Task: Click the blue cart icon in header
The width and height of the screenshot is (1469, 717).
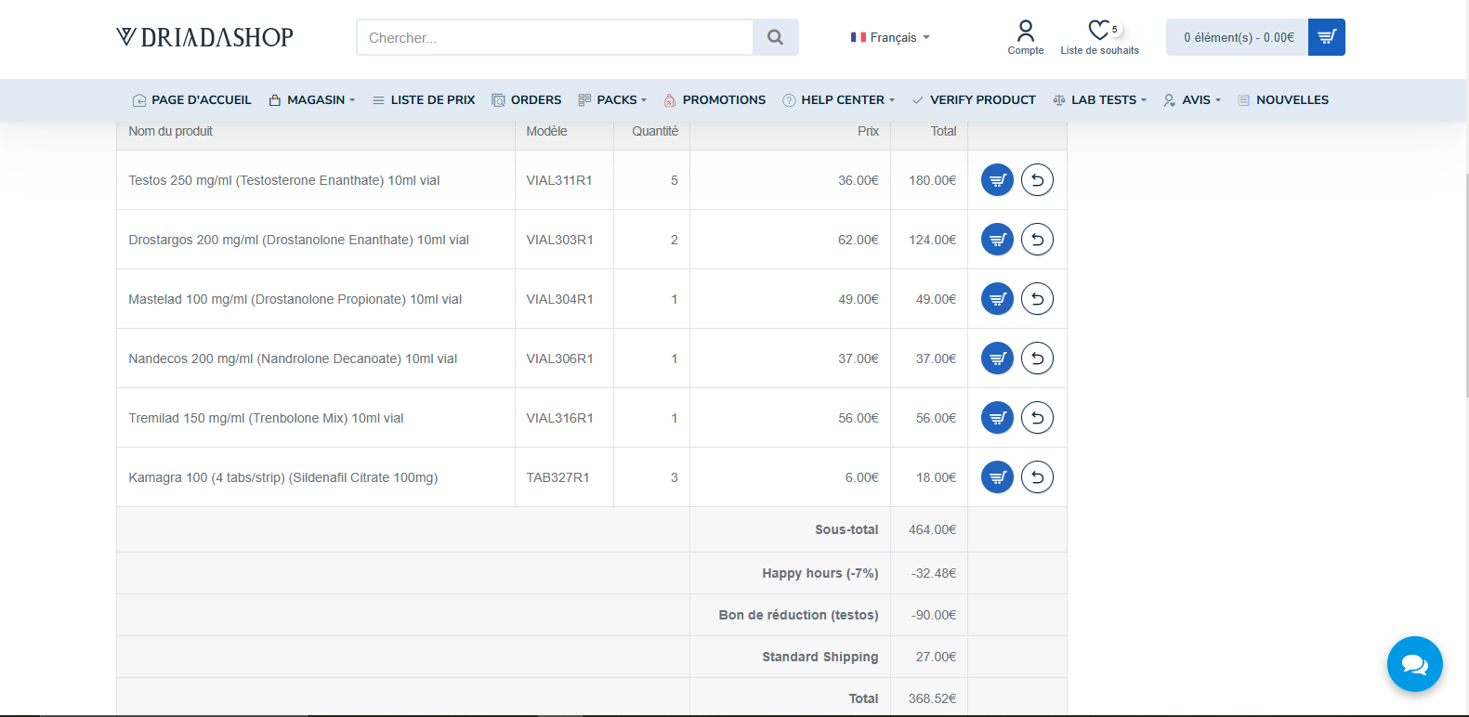Action: pos(1326,37)
